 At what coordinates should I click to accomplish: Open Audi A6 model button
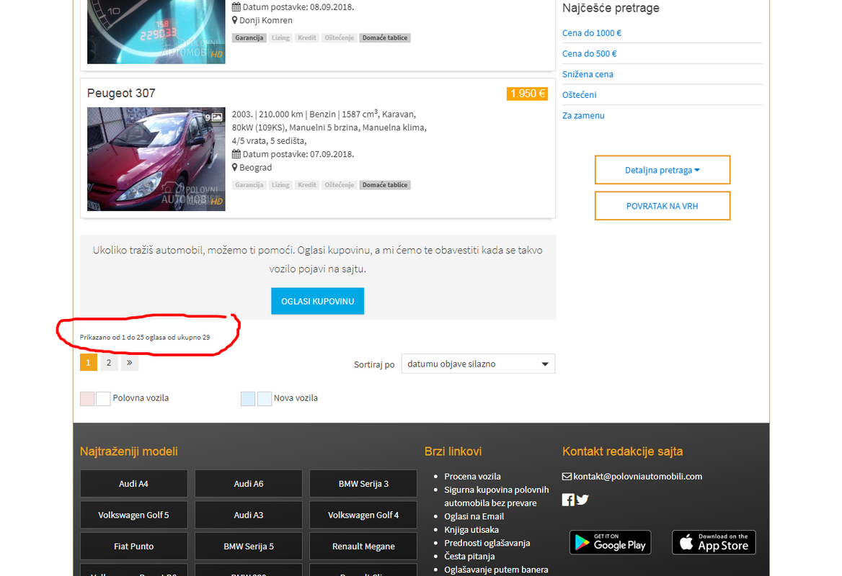coord(249,484)
